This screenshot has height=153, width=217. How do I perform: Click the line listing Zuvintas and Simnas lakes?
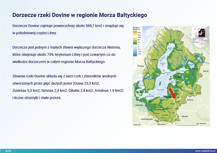[x=68, y=91]
